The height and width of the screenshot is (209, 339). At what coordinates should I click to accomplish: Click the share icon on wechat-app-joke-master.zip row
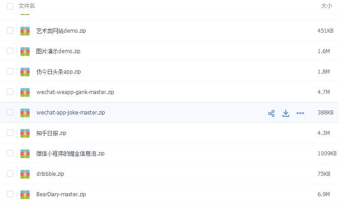coord(271,113)
